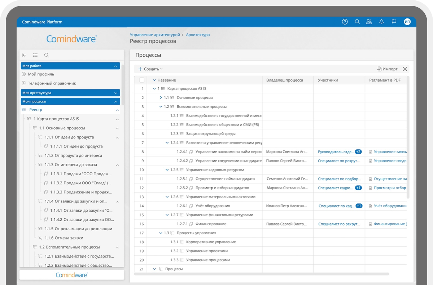Go to Управление архитектурой breadcrumb
The image size is (433, 285).
pos(155,35)
